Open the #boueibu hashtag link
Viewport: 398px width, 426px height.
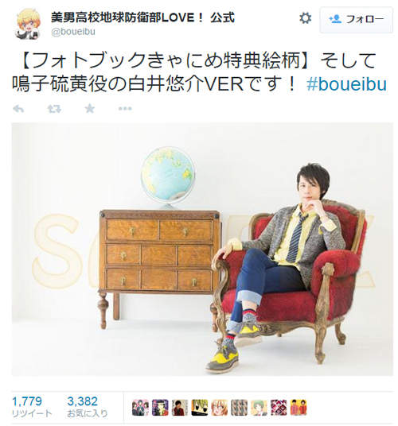point(346,84)
